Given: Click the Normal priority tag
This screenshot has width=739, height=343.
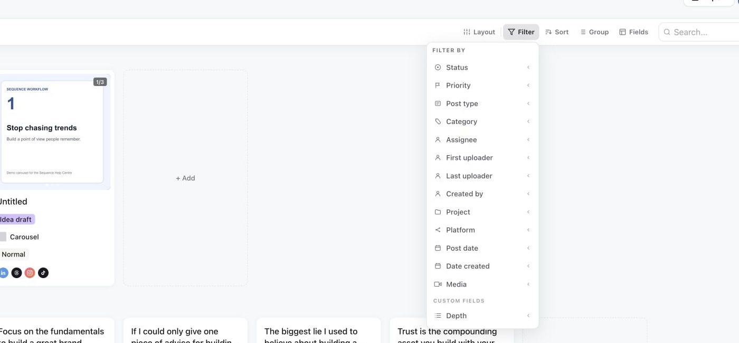Looking at the screenshot, I should click(x=14, y=254).
